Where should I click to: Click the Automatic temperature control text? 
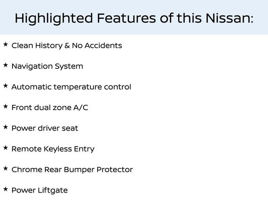71,87
